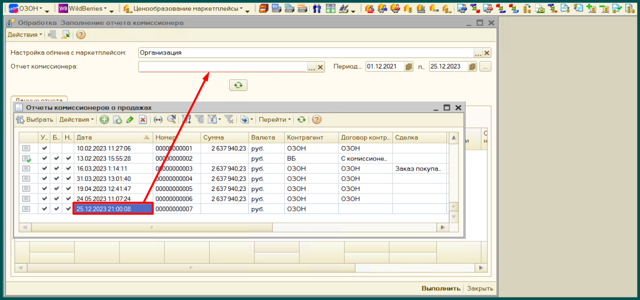Click the rightmost document with coins toolbar icon

tap(629, 8)
